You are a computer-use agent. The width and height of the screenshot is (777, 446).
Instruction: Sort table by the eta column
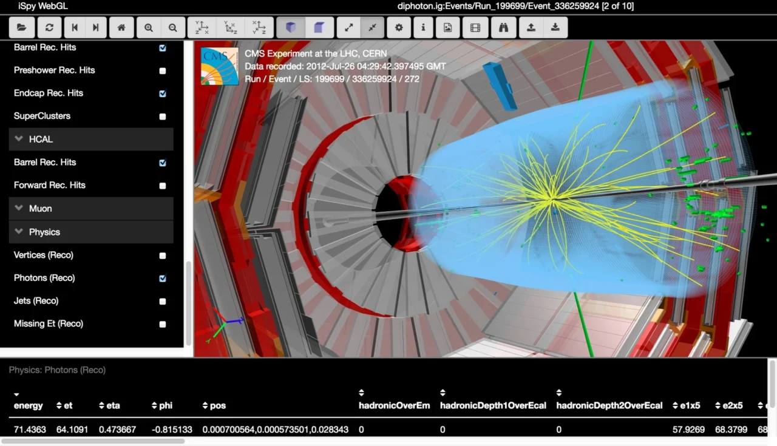pos(109,405)
